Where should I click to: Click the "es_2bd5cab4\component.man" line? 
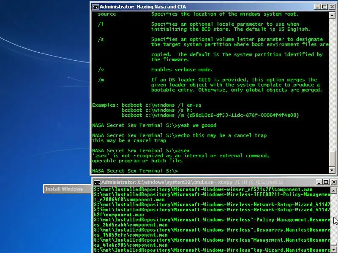(x=131, y=225)
